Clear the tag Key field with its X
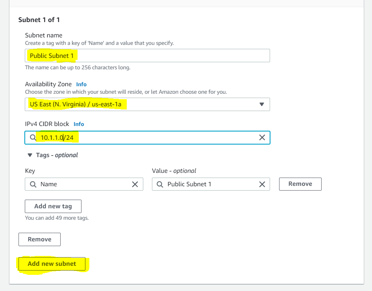This screenshot has width=372, height=291. tap(135, 184)
